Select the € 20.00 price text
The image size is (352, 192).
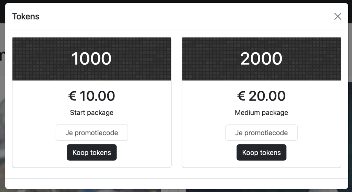261,96
